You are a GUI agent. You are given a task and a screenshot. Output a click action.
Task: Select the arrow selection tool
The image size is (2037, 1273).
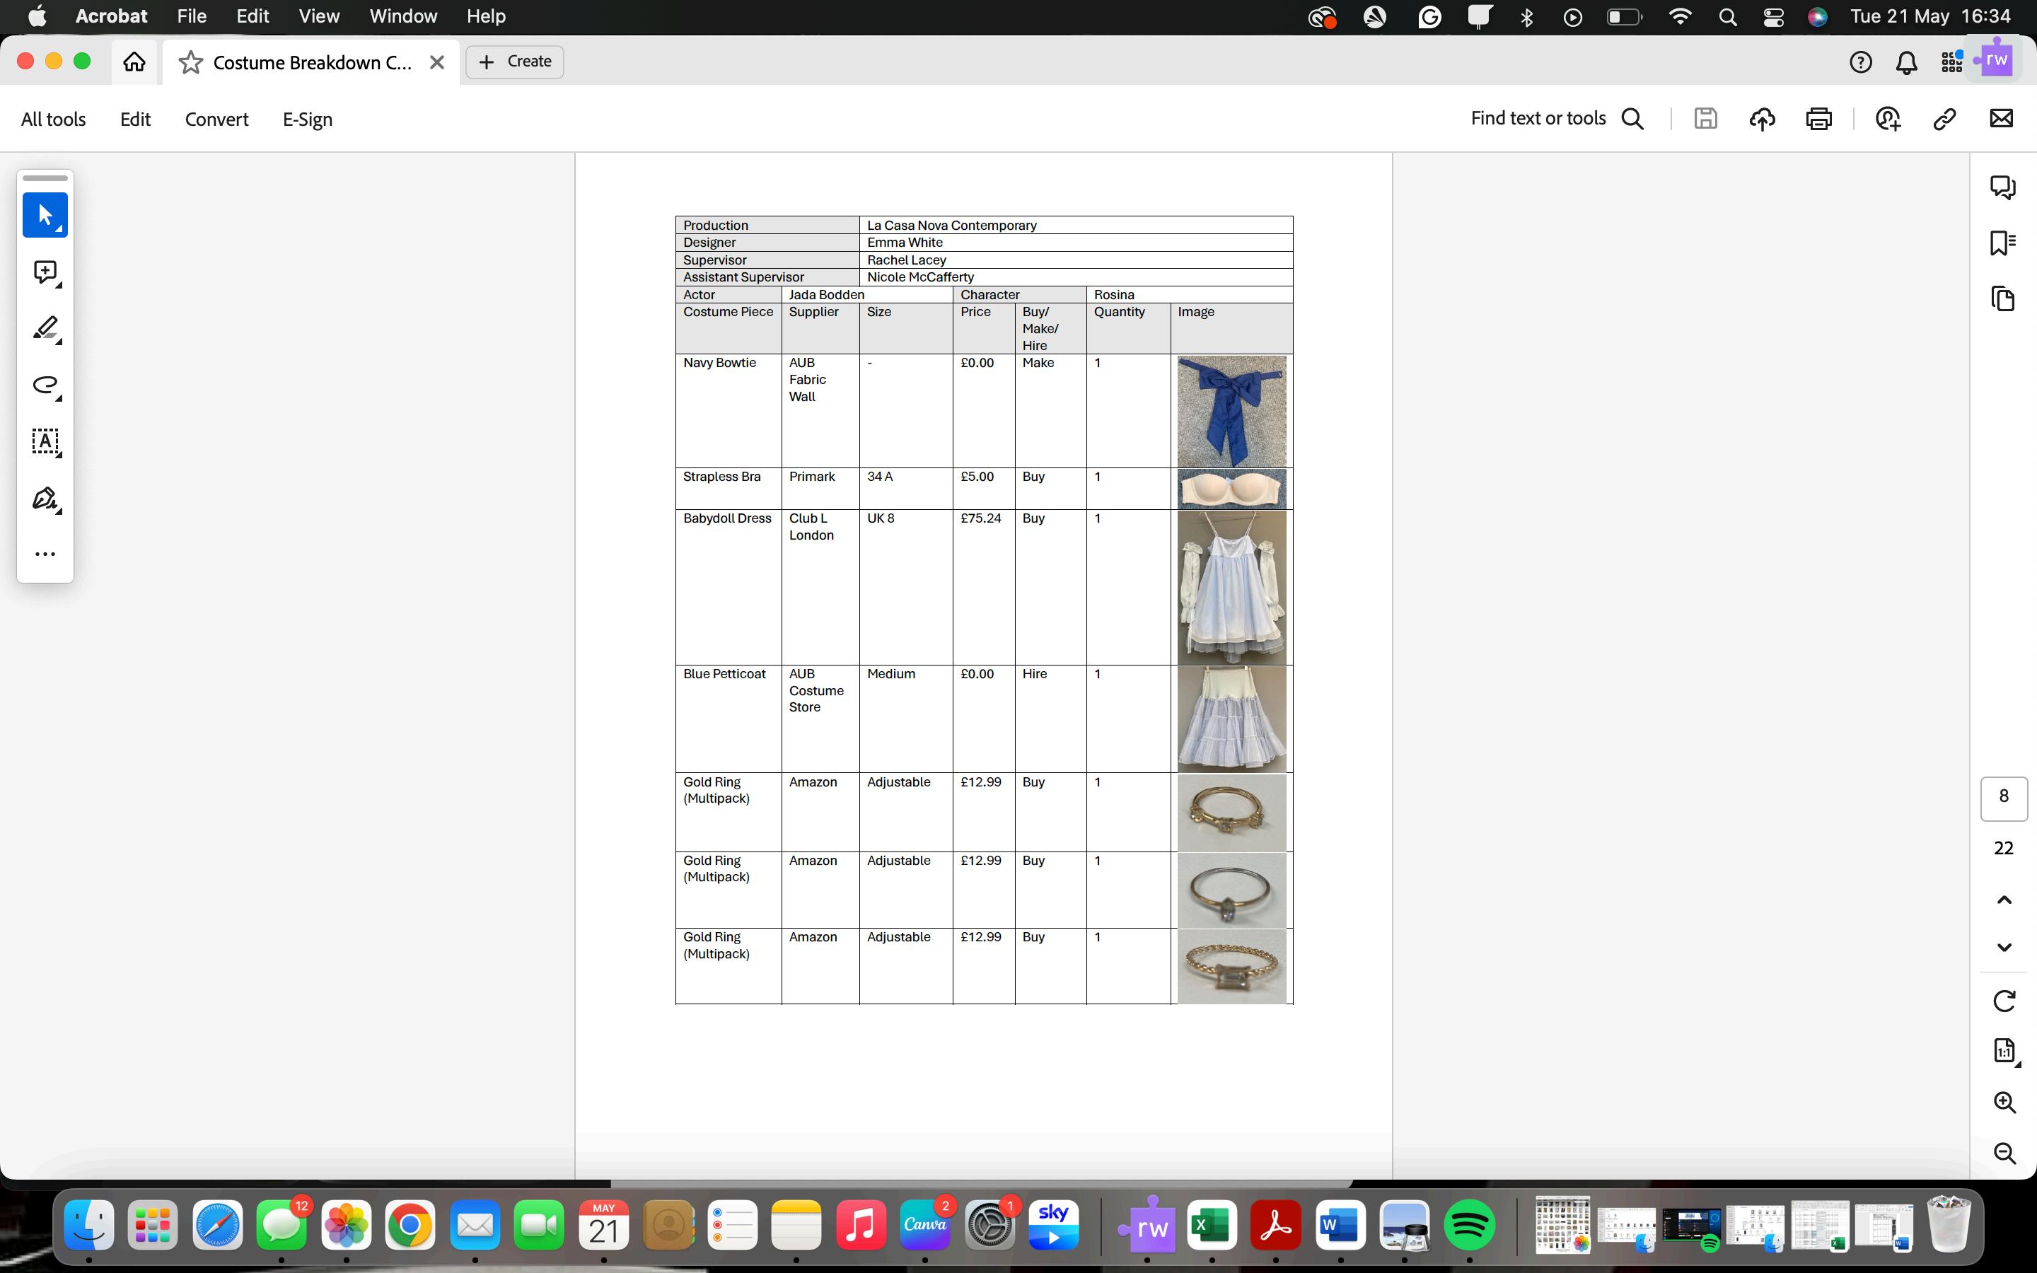(x=45, y=215)
